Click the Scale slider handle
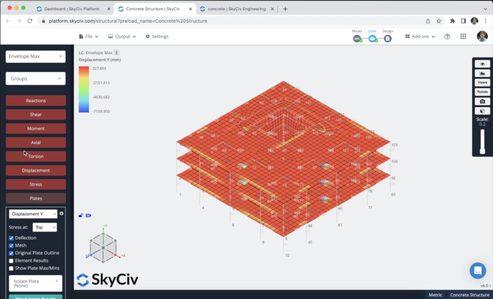Screen dimensions: 493x299 [483, 151]
